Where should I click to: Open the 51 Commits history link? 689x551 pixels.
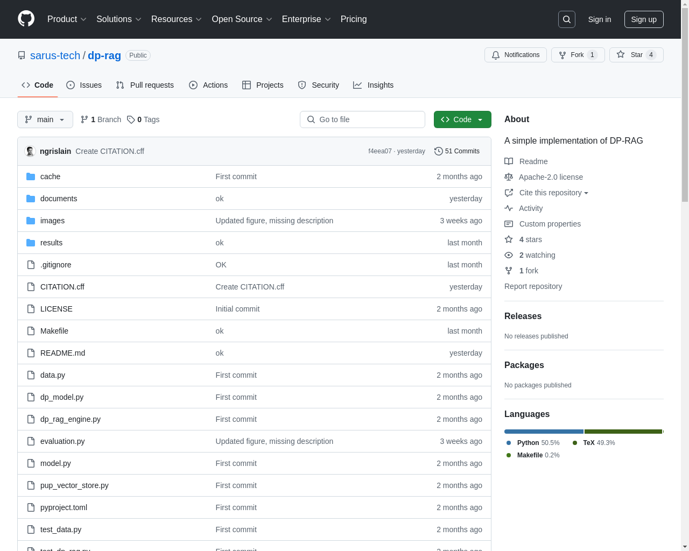pyautogui.click(x=457, y=151)
